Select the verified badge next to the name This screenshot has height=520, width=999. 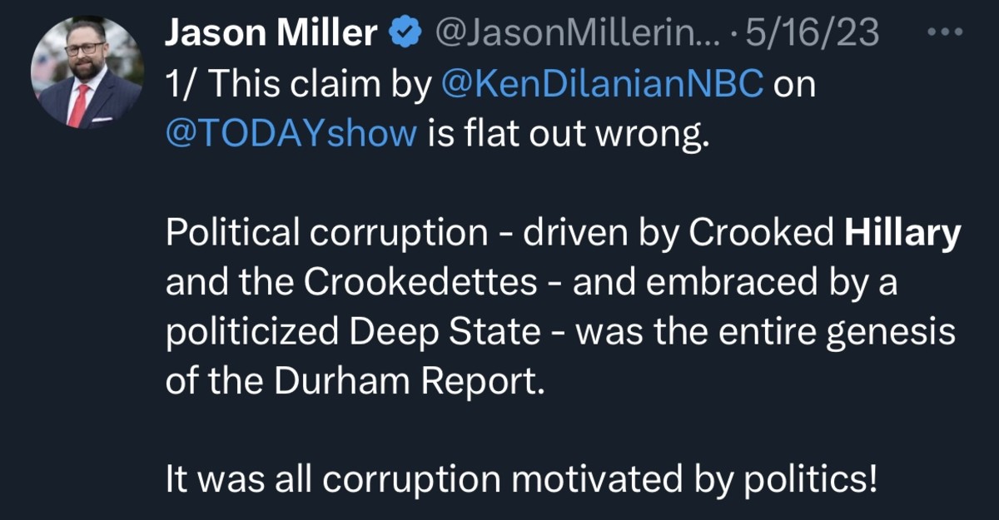pyautogui.click(x=403, y=33)
